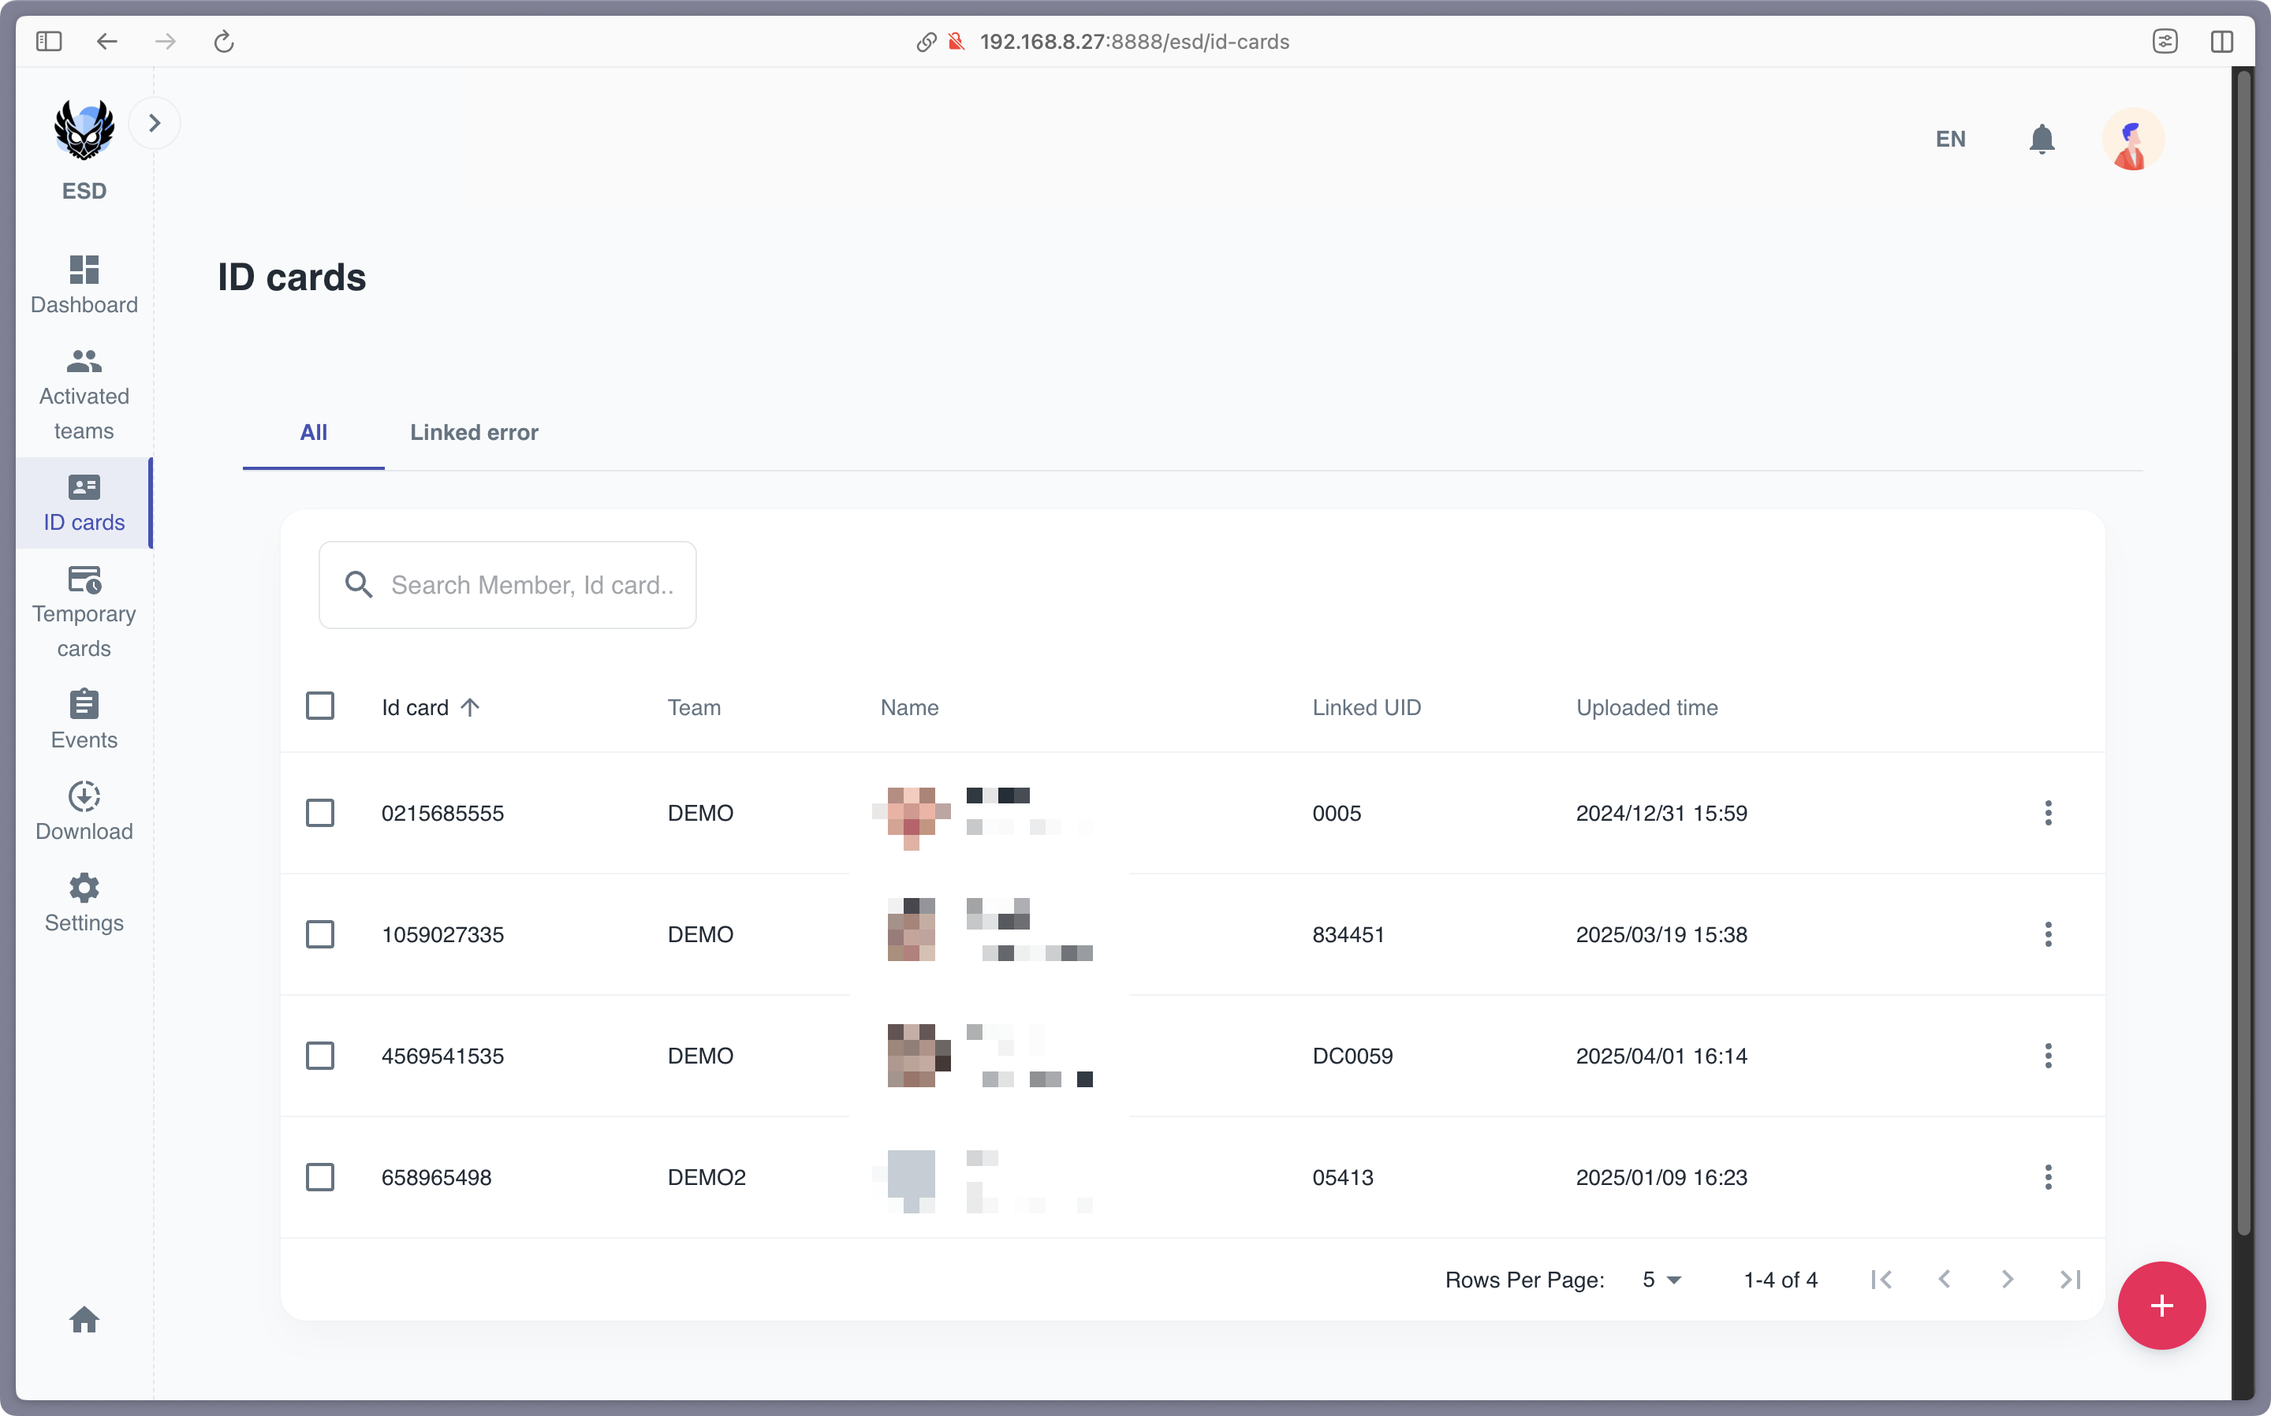
Task: Select the All tab
Action: coord(313,433)
